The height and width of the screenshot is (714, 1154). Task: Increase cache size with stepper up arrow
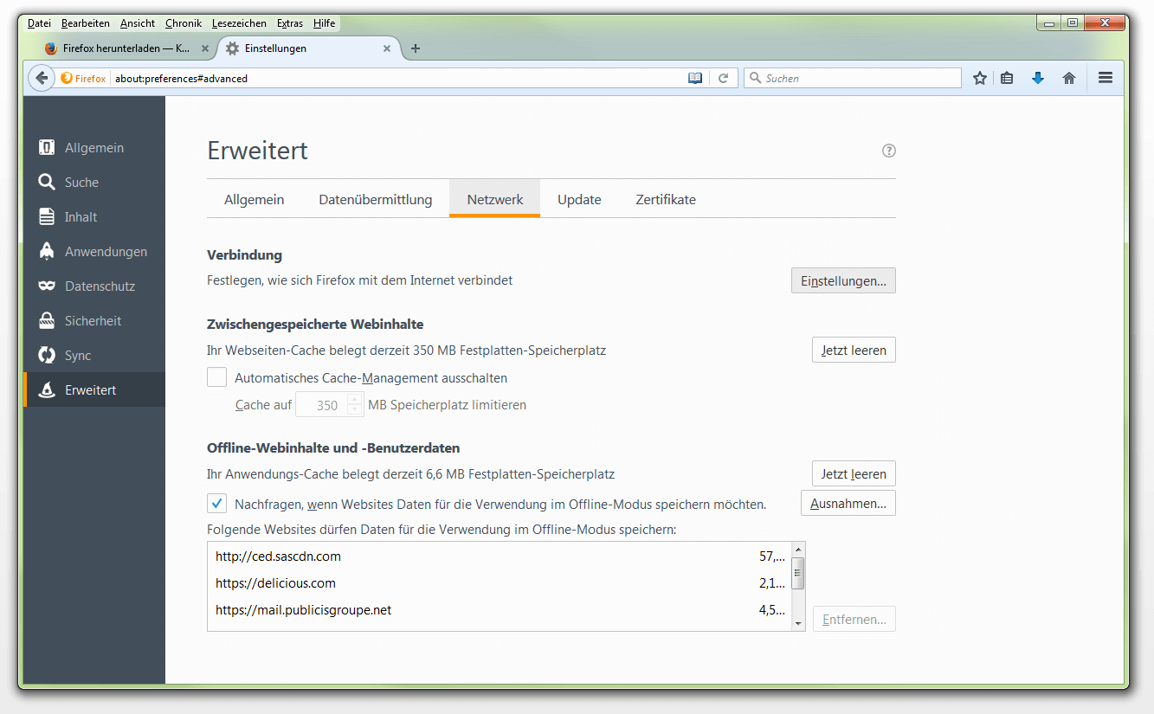354,399
